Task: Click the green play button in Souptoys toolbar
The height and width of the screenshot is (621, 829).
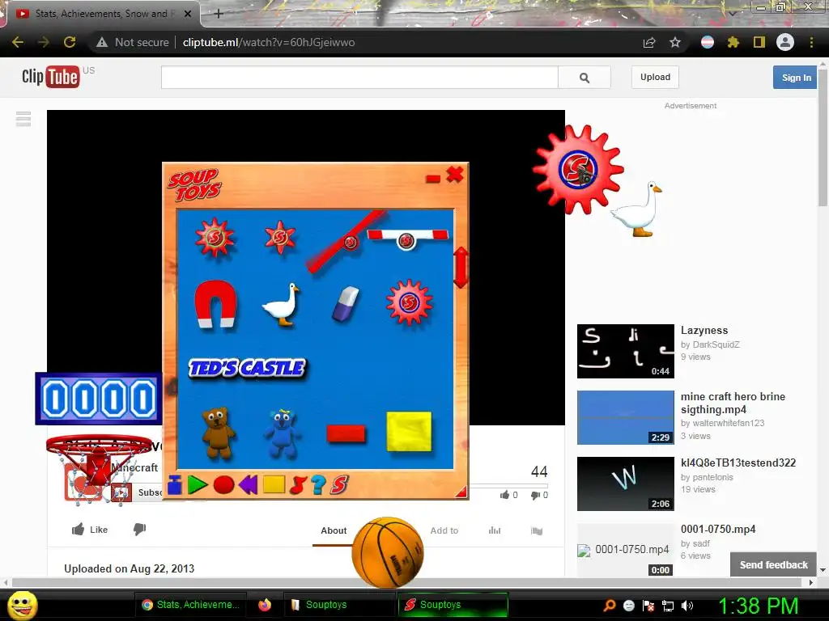Action: click(198, 484)
